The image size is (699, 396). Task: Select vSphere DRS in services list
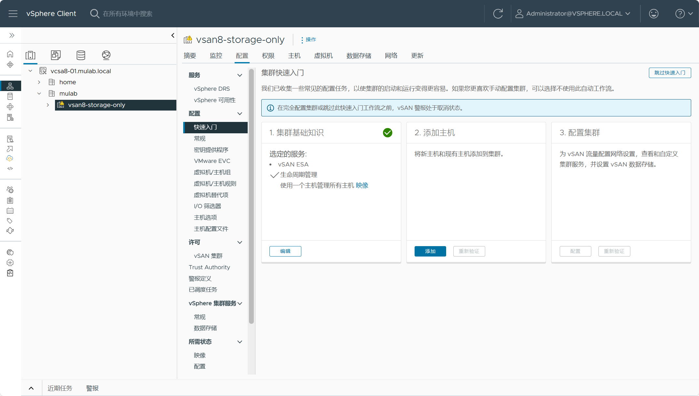pyautogui.click(x=212, y=89)
